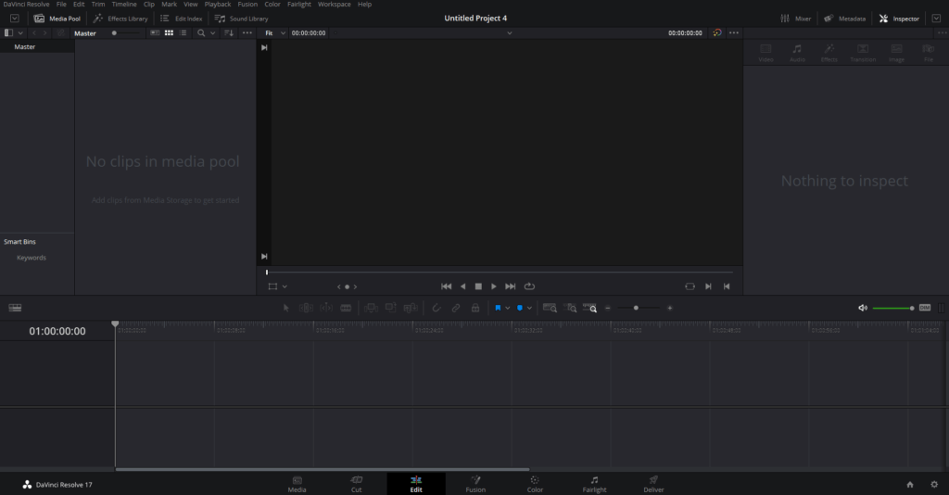This screenshot has width=949, height=495.
Task: Open the Sound Library panel
Action: coord(242,19)
